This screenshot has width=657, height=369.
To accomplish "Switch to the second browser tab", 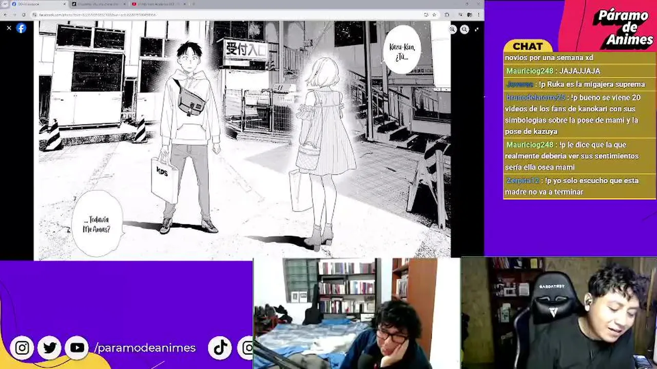I will pos(98,4).
